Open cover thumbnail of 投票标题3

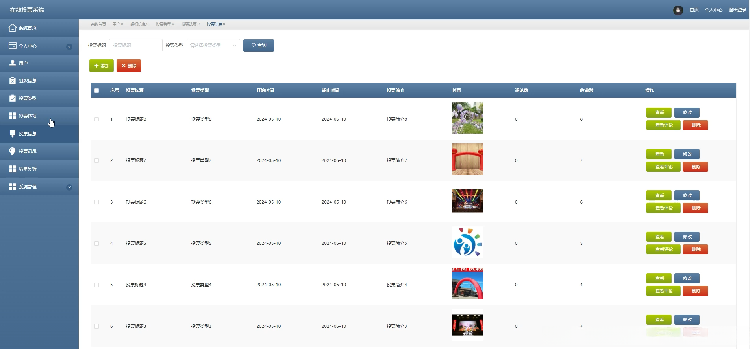[468, 325]
